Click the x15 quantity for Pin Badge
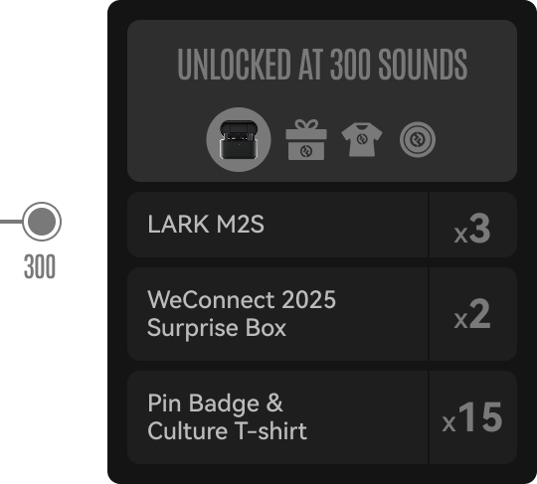 [472, 417]
